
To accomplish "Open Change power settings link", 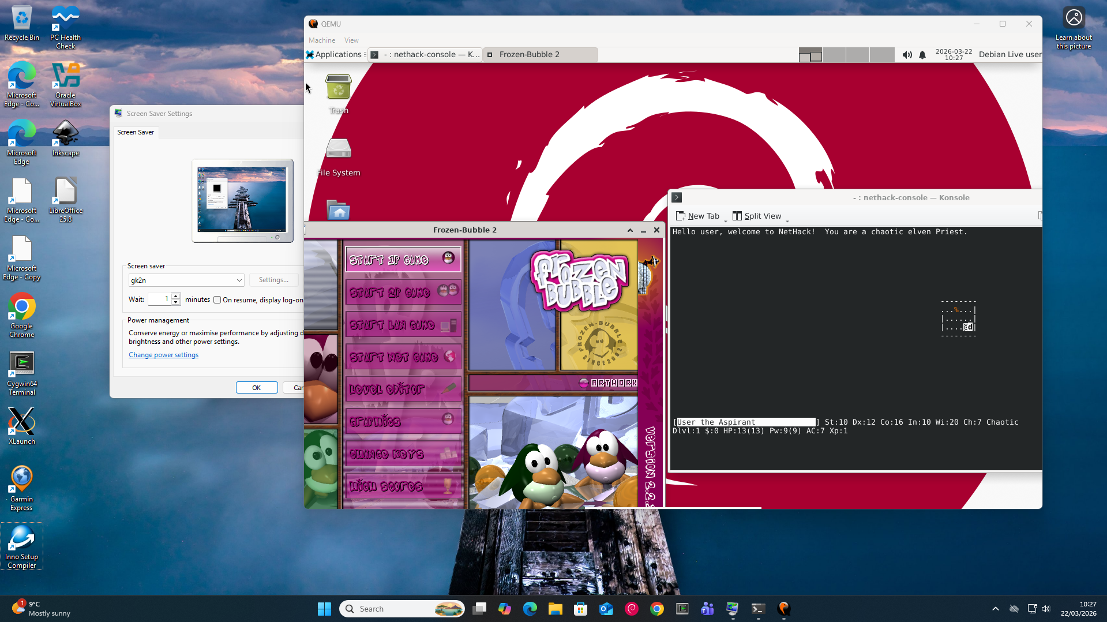I will (x=163, y=355).
